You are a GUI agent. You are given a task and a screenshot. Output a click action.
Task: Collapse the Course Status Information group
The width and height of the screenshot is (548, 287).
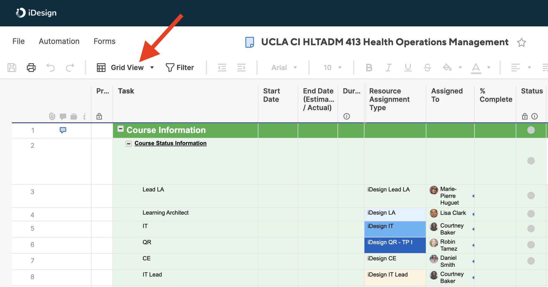click(129, 144)
